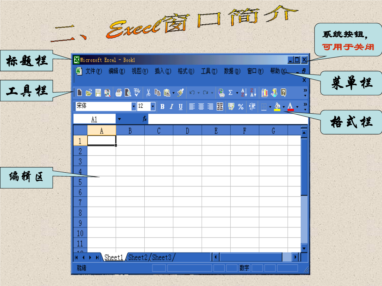Image resolution: width=382 pixels, height=286 pixels.
Task: Select column C by its header
Action: pyautogui.click(x=159, y=131)
